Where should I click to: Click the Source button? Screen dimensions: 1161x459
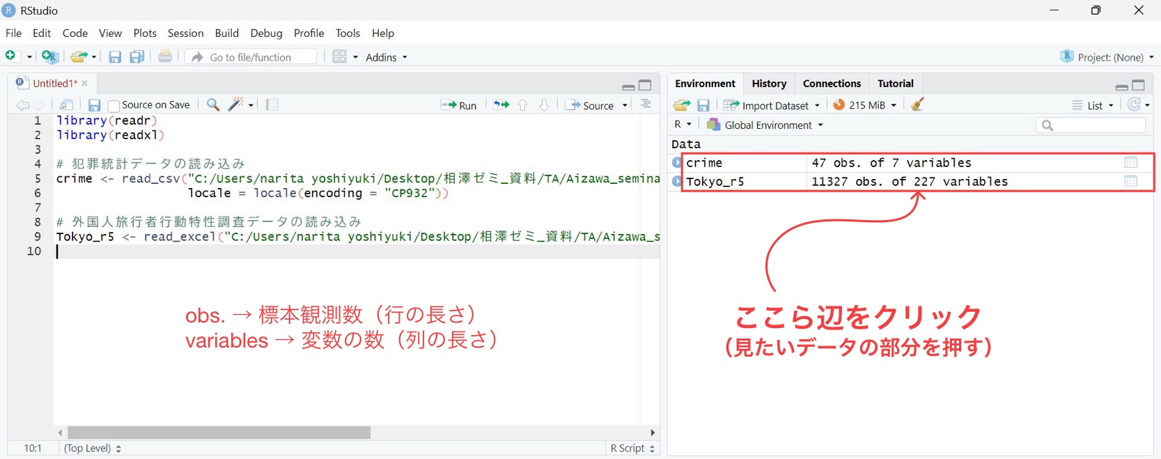pyautogui.click(x=591, y=105)
